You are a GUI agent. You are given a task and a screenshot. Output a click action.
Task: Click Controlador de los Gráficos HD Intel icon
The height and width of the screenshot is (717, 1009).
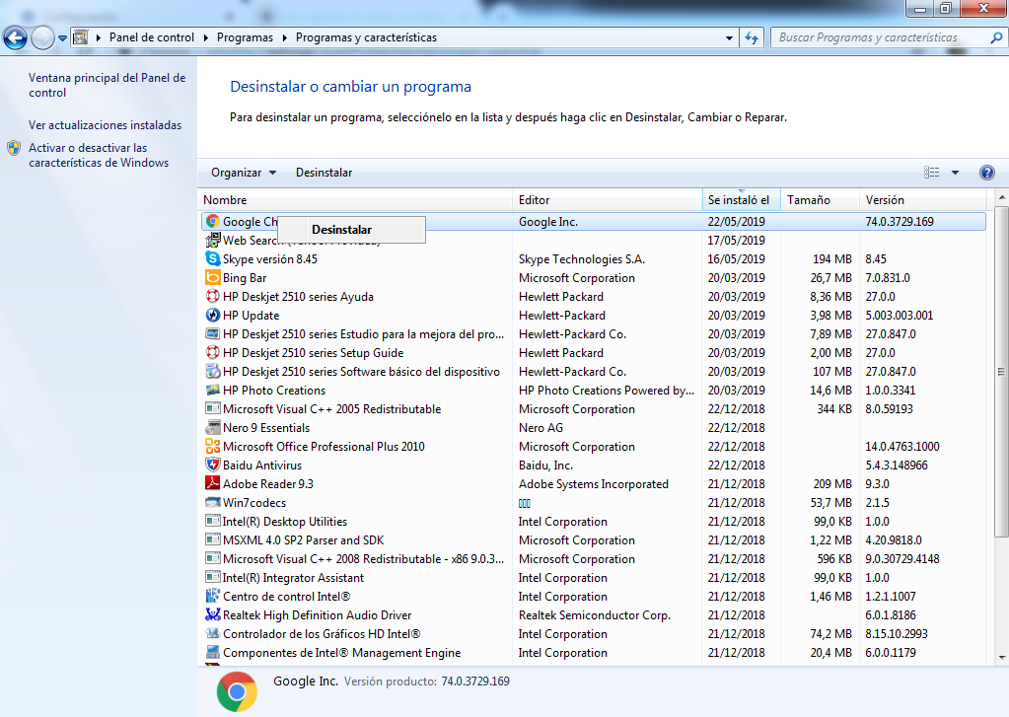(x=212, y=633)
